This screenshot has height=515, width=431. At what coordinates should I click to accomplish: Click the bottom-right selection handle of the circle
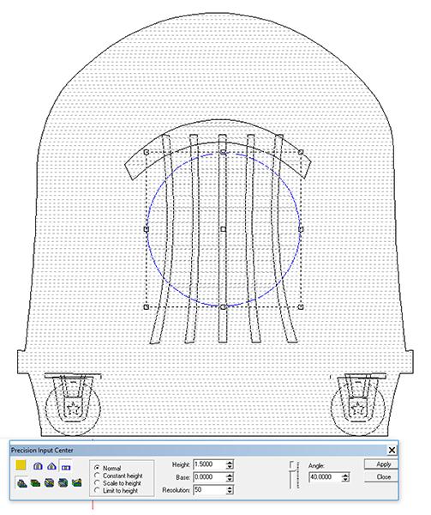tap(301, 306)
